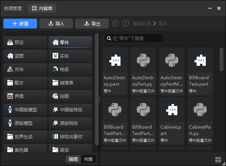
Task: Select the 蓝图 blueprint category
Action: pyautogui.click(x=25, y=56)
